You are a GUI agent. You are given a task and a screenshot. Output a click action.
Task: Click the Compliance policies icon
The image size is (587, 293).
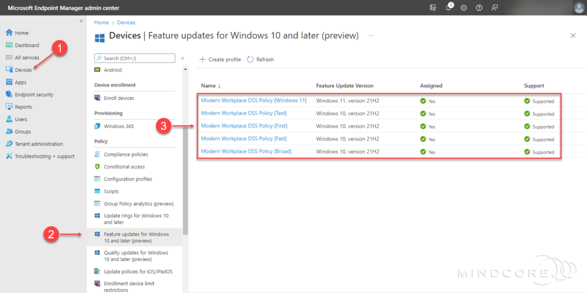click(97, 154)
